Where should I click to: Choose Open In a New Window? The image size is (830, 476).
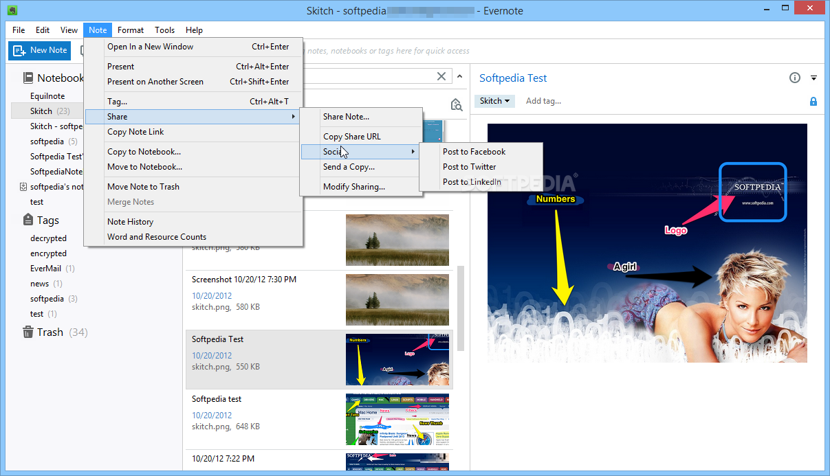[193, 47]
